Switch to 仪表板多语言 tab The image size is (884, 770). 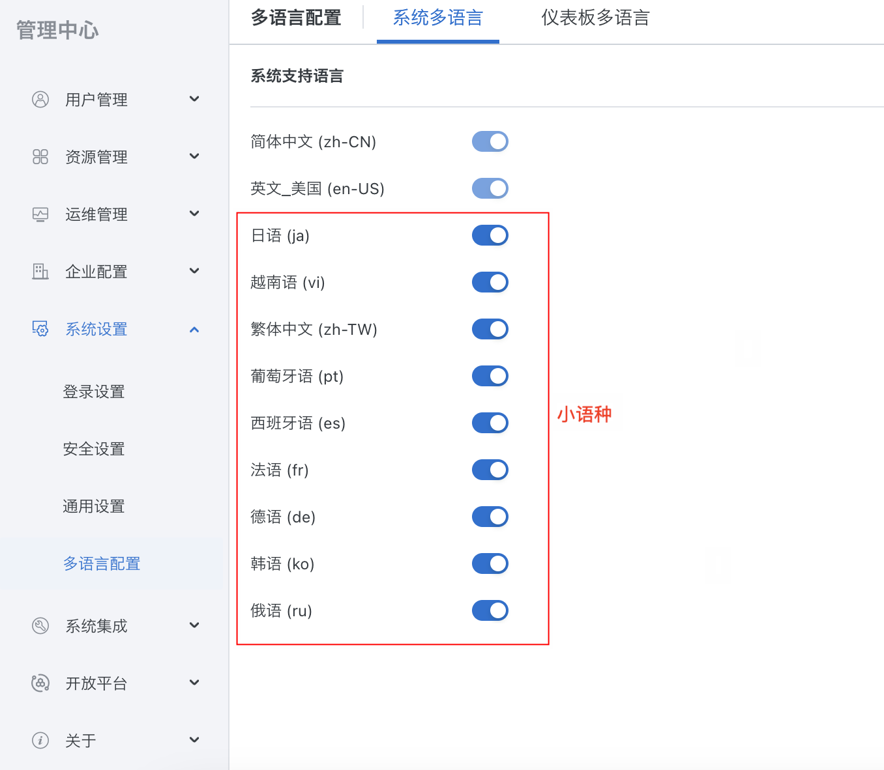point(596,18)
